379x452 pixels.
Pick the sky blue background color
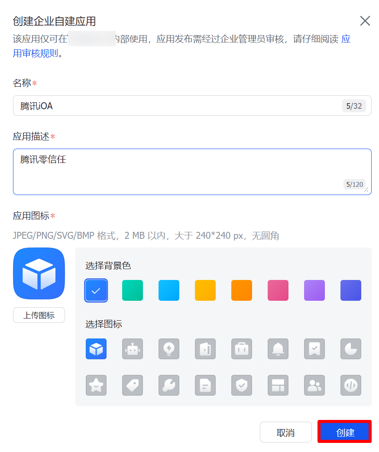pos(169,290)
